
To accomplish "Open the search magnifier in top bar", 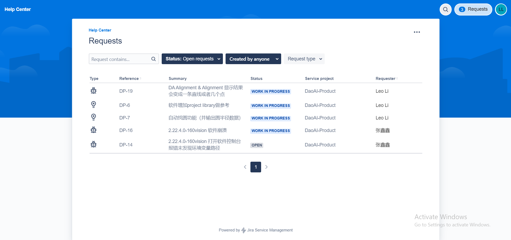I will coord(446,10).
